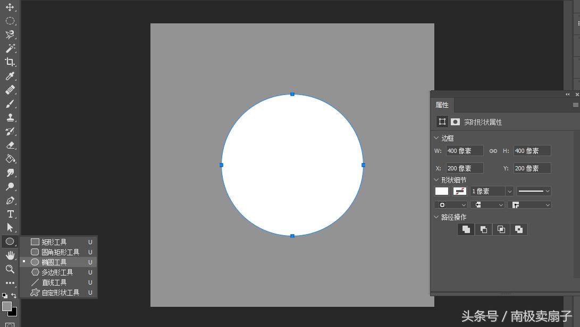Screen dimensions: 580x327
Task: Open the 属性 panel options menu
Action: (576, 105)
